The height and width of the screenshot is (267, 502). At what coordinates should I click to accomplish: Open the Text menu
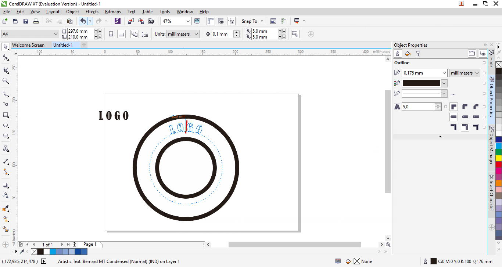coord(132,12)
